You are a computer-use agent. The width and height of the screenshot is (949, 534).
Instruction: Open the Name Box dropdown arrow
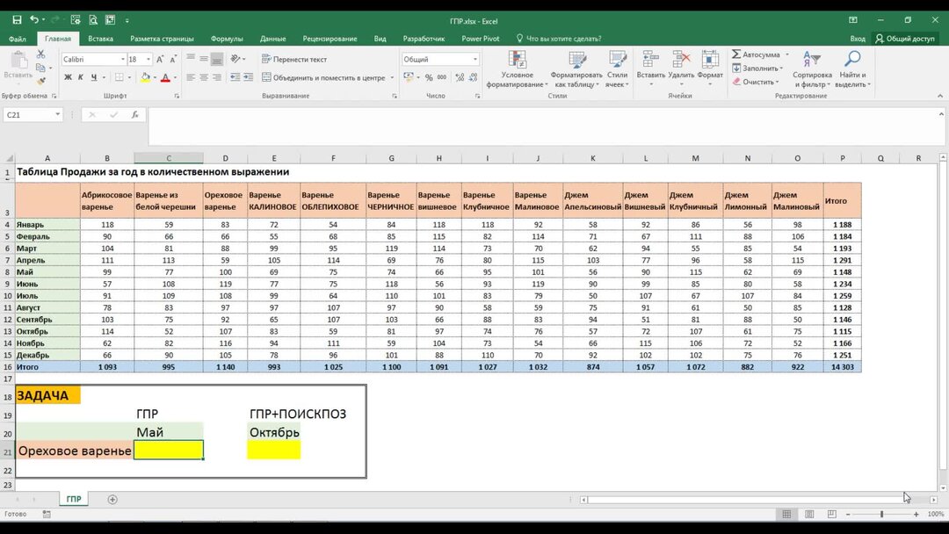point(57,114)
